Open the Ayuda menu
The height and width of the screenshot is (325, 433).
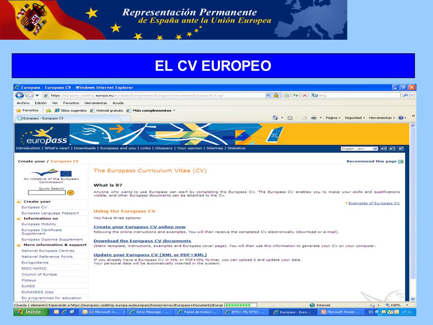[118, 103]
